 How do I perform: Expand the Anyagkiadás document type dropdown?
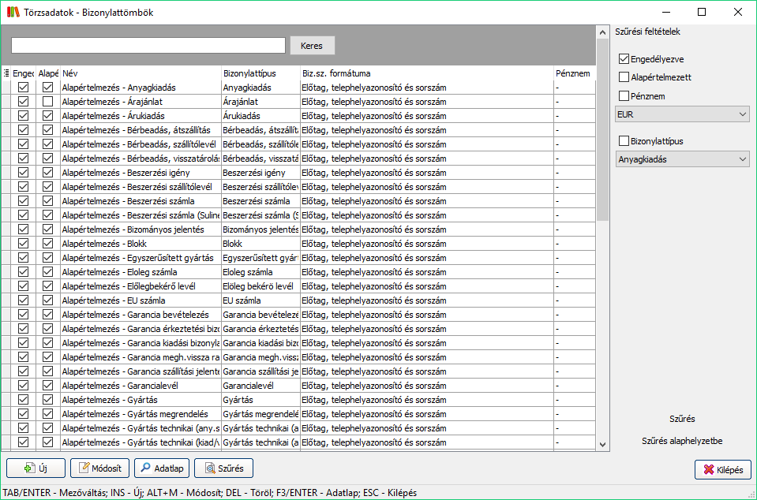pyautogui.click(x=682, y=159)
